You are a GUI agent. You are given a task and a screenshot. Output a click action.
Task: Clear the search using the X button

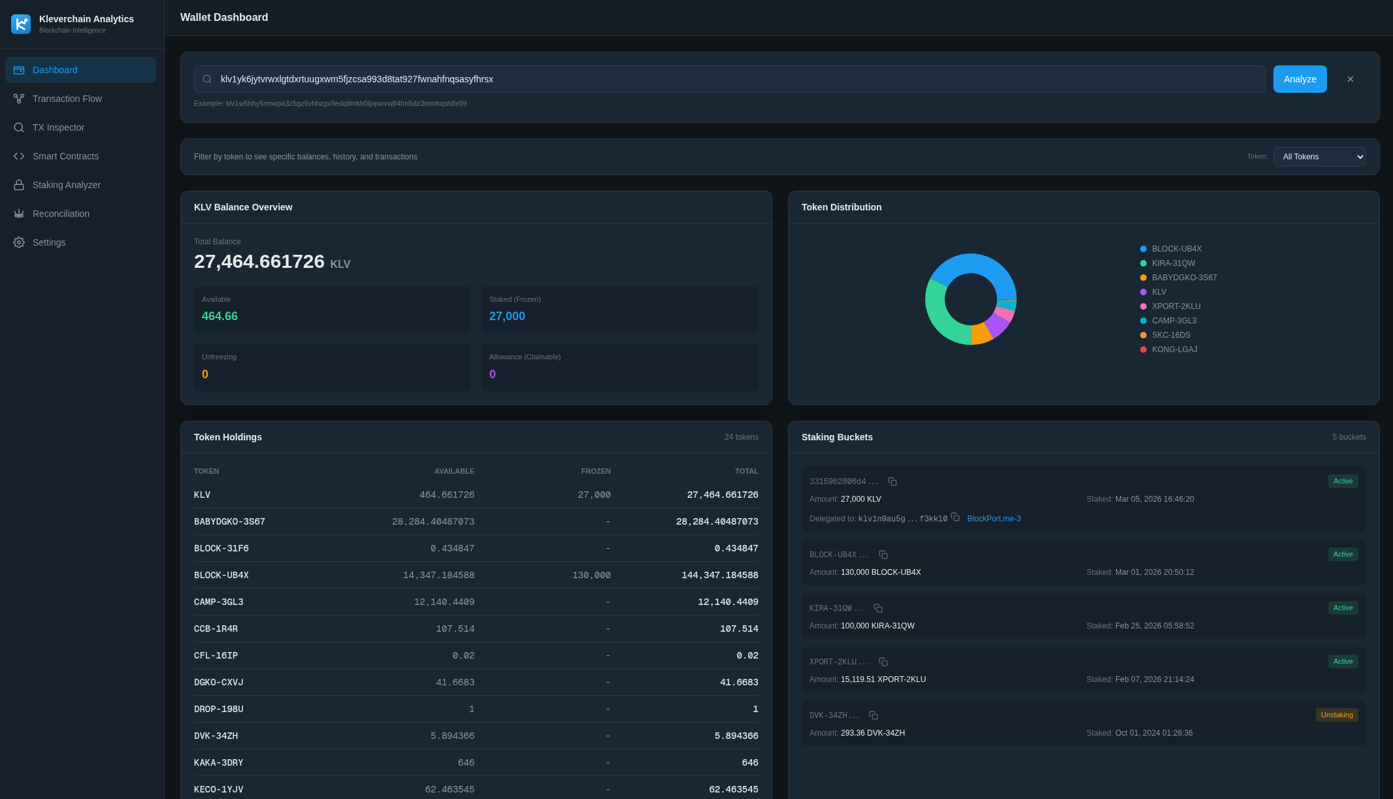[x=1351, y=78]
